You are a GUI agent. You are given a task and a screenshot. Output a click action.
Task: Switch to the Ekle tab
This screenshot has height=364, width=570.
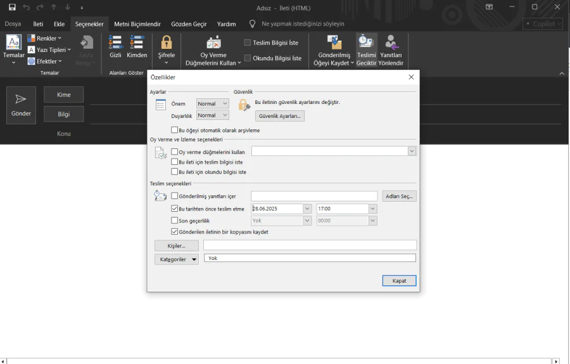60,23
